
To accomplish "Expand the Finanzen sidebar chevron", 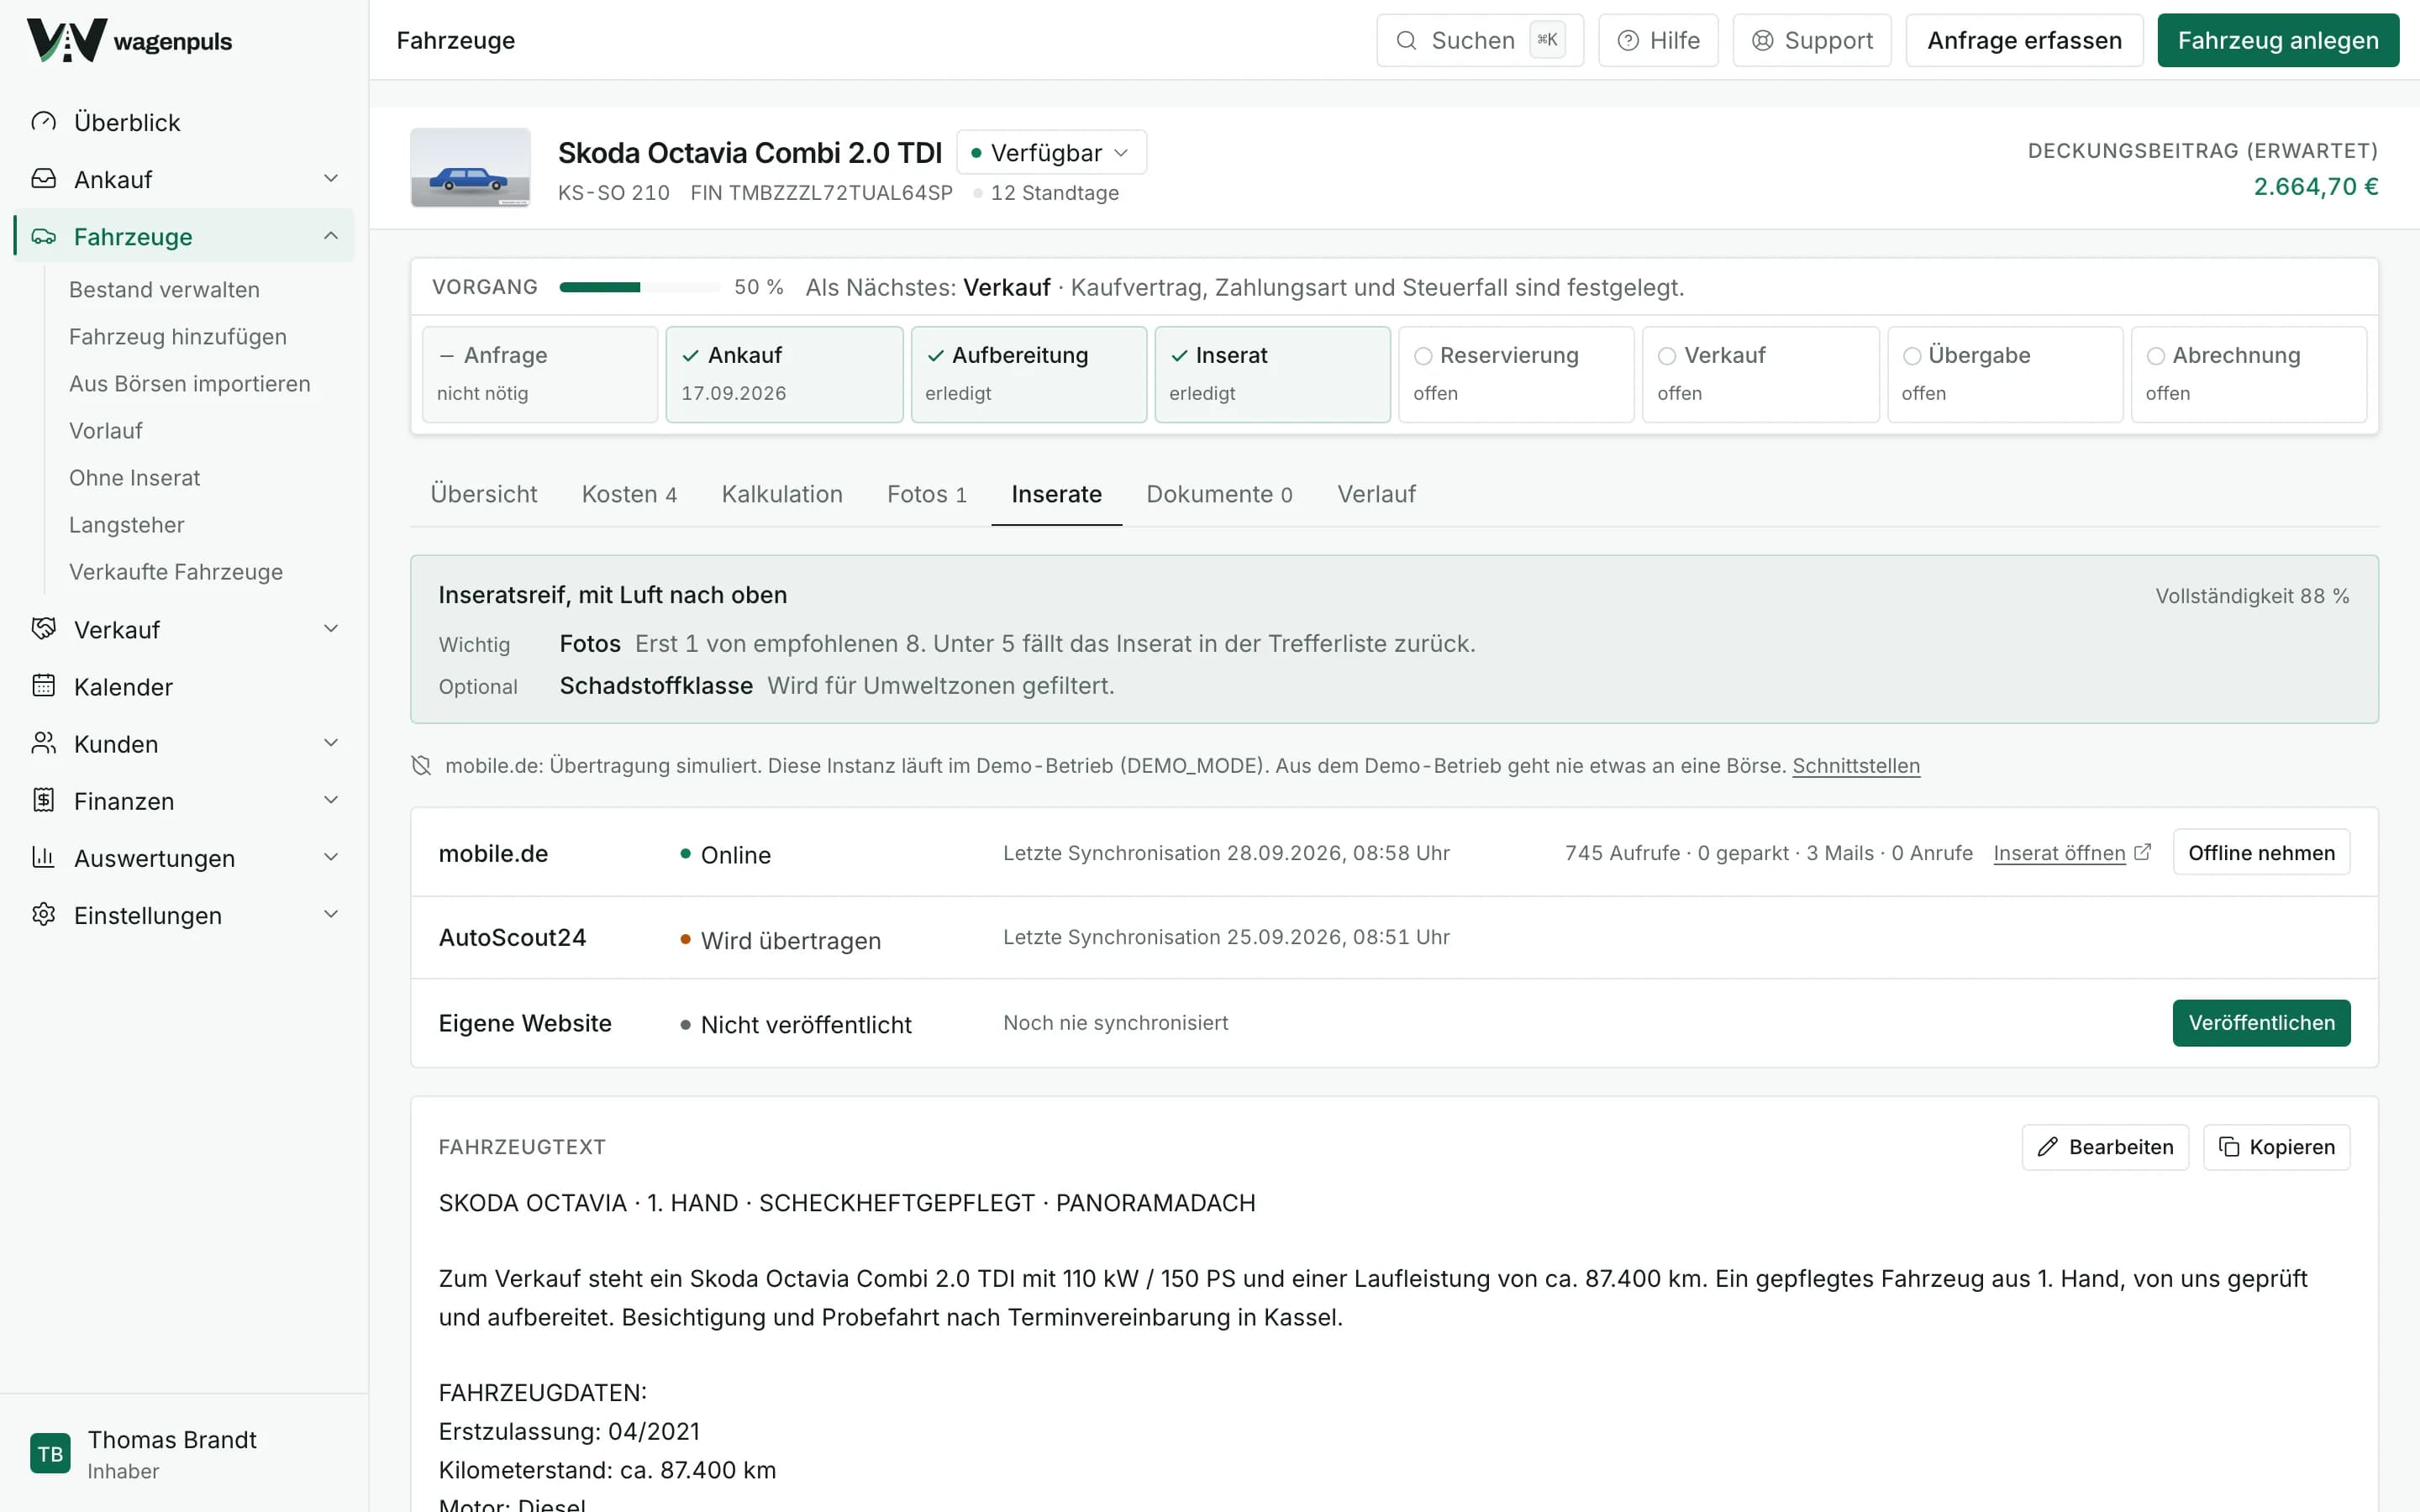I will click(331, 799).
